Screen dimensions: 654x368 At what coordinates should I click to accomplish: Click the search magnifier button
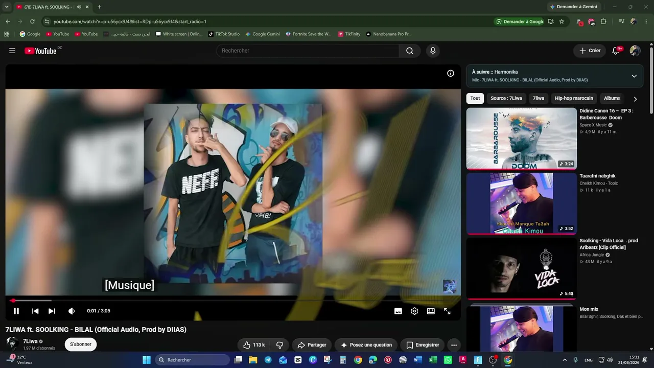click(410, 51)
